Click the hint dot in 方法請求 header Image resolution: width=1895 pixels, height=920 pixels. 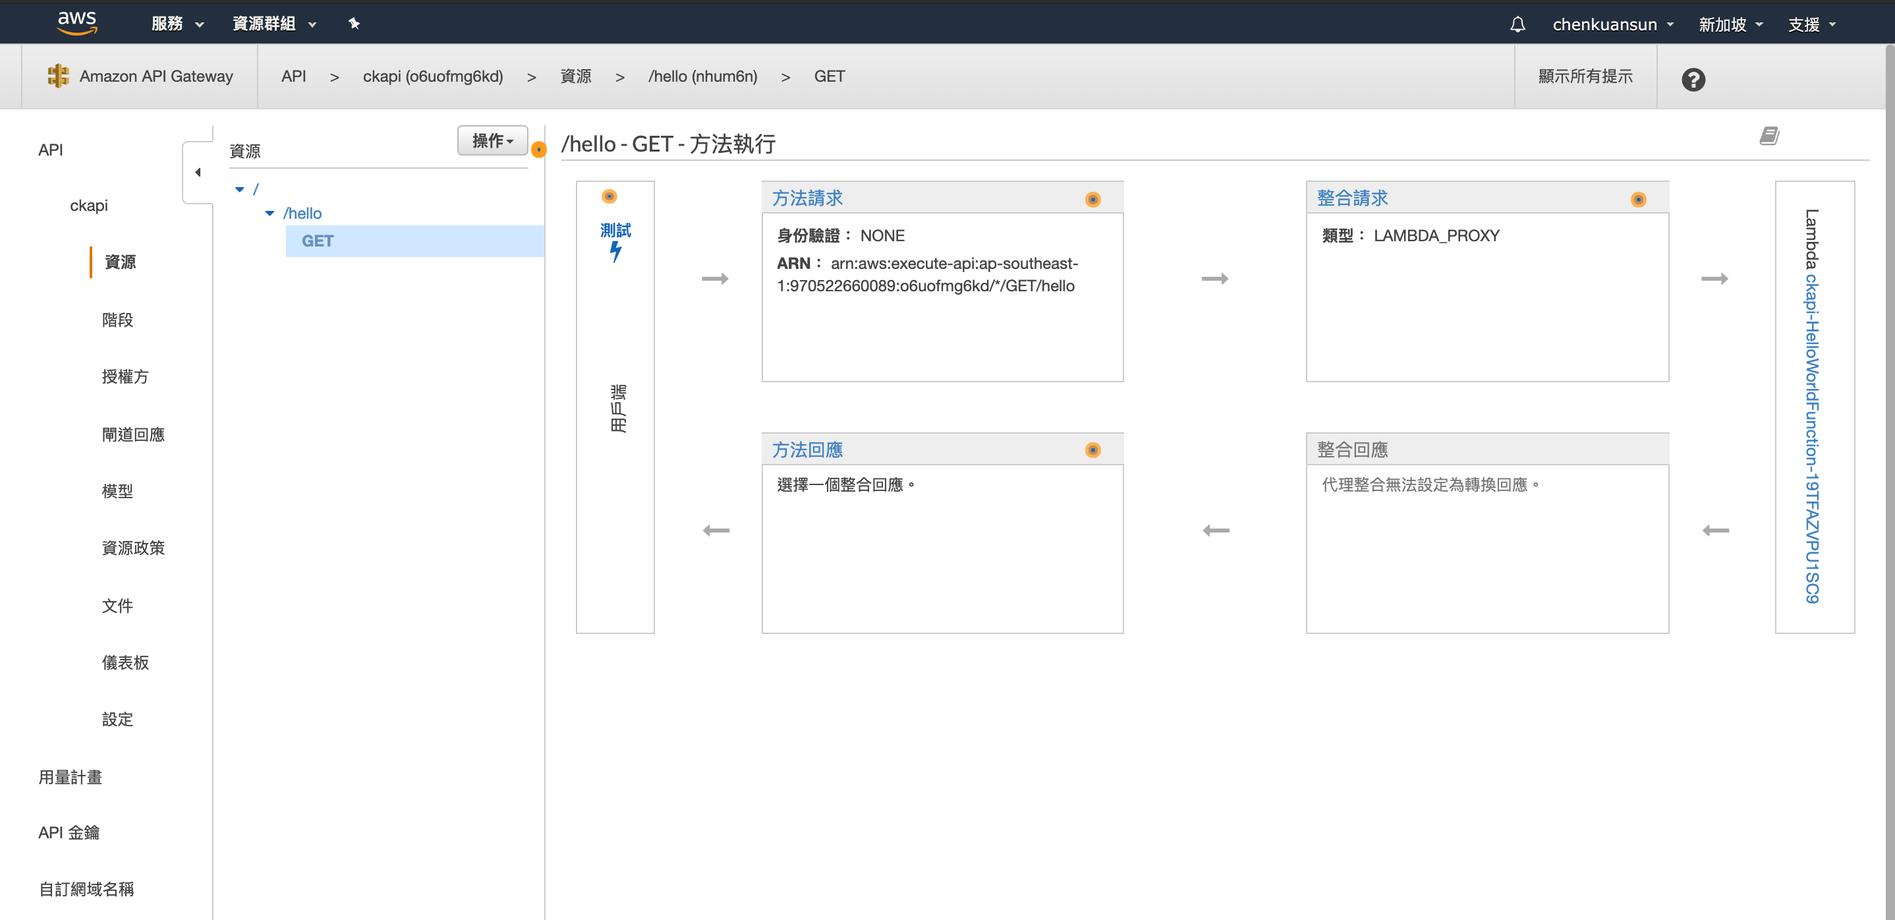pos(1093,200)
